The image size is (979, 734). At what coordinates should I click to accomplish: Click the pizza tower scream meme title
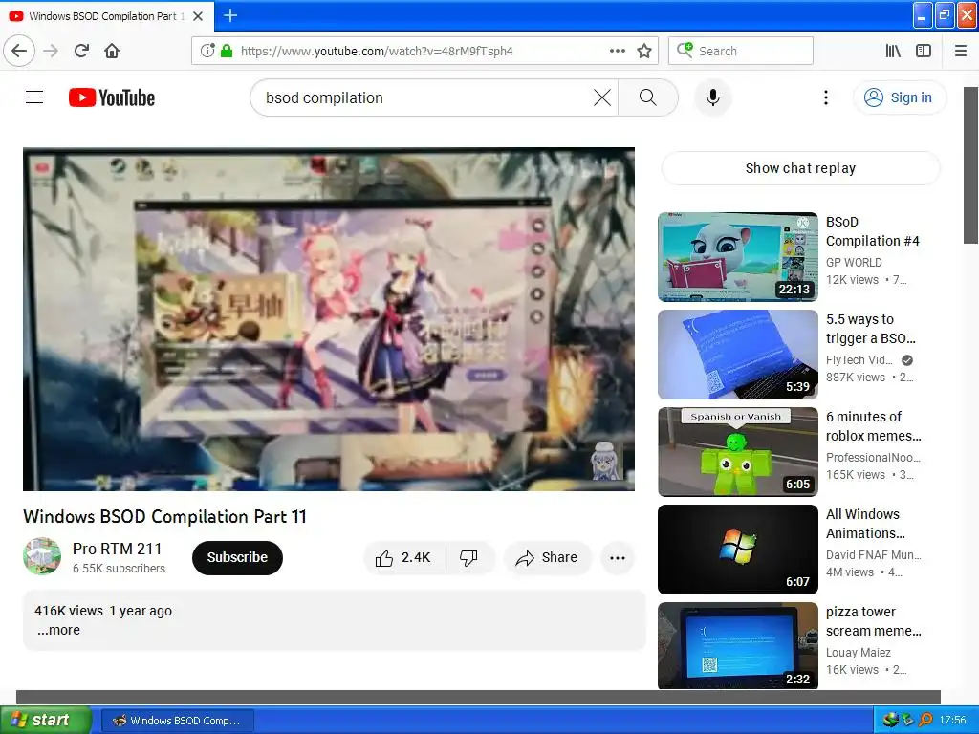(x=874, y=621)
